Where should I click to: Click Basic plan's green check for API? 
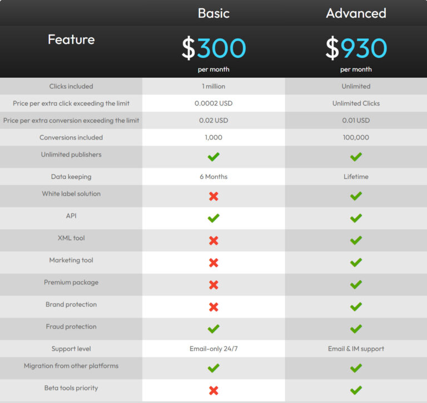coord(213,218)
